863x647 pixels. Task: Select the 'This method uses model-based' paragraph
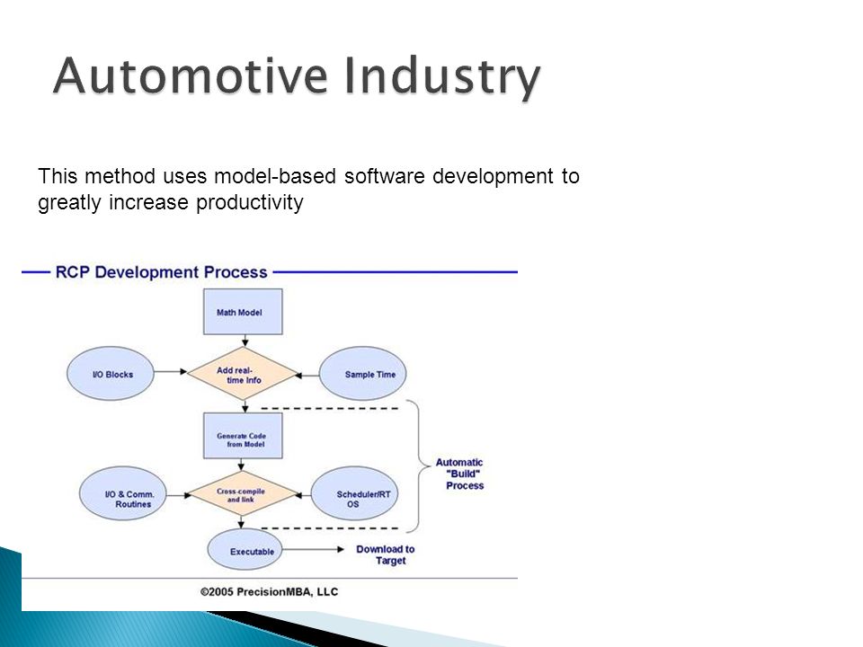pos(308,190)
